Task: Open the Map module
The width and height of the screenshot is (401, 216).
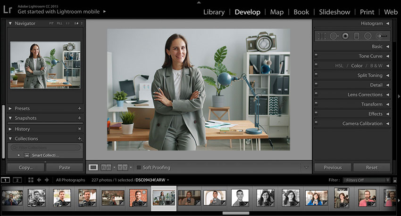Action: 277,12
